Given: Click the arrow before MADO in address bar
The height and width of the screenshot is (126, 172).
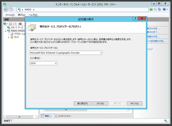Looking at the screenshot, I should 23,10.
